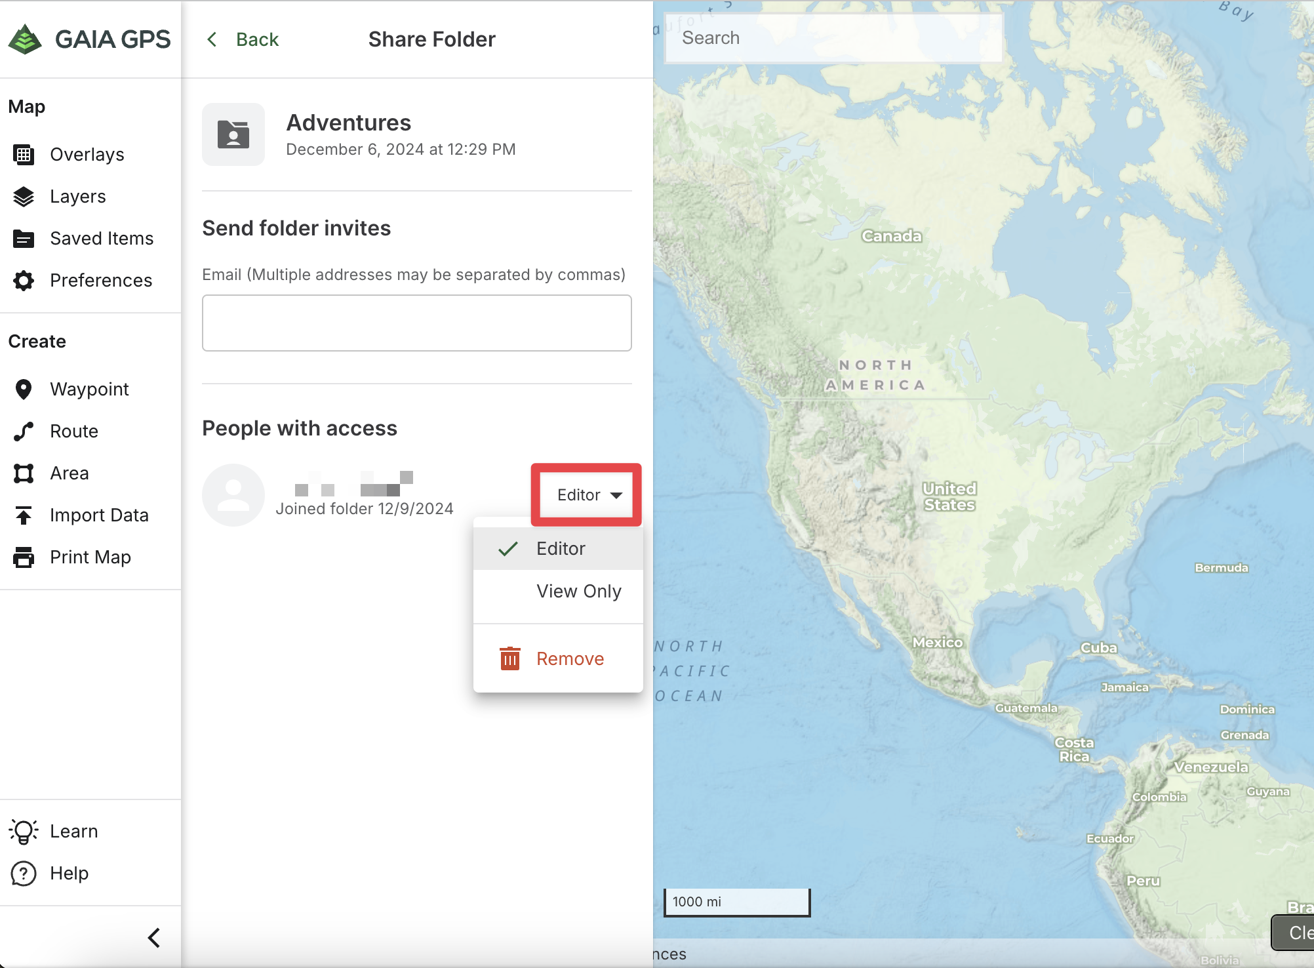Click the 'December 6, 2024 at 12:29 PM' date
Image resolution: width=1314 pixels, height=968 pixels.
[401, 150]
